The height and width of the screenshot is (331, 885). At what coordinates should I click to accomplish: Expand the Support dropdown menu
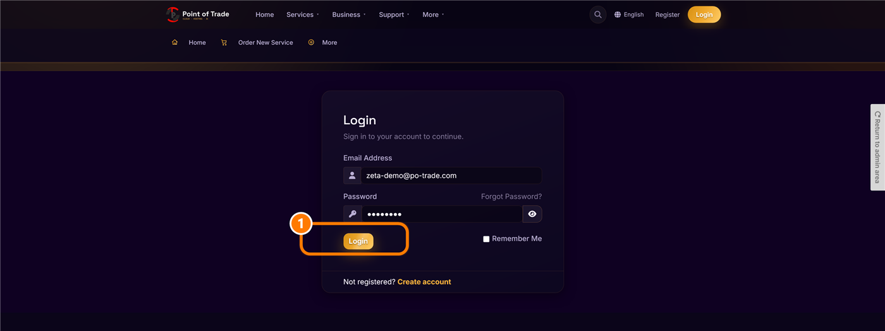pyautogui.click(x=394, y=15)
